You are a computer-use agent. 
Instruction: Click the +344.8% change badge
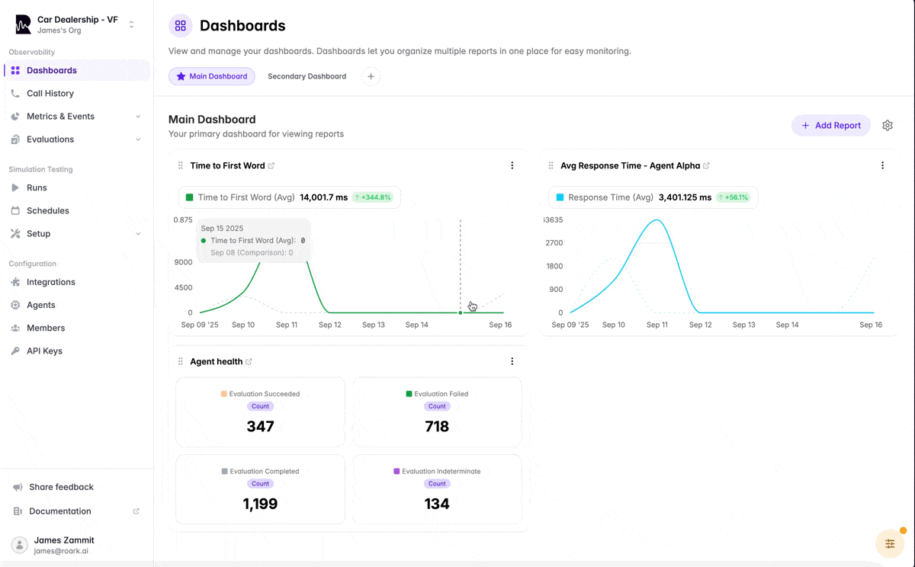coord(373,197)
